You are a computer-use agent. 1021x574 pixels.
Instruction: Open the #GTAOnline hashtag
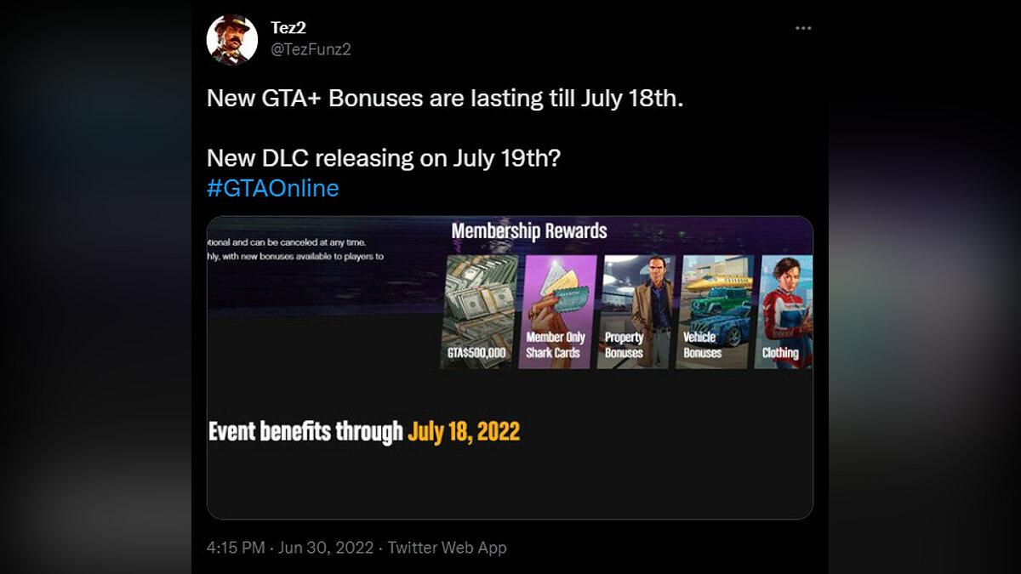point(272,188)
